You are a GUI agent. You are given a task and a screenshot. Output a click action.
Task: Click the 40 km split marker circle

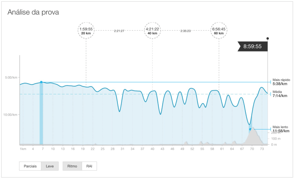[x=152, y=31]
